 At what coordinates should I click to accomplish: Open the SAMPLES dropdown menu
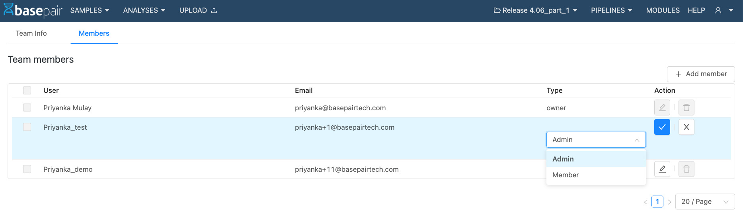point(90,10)
